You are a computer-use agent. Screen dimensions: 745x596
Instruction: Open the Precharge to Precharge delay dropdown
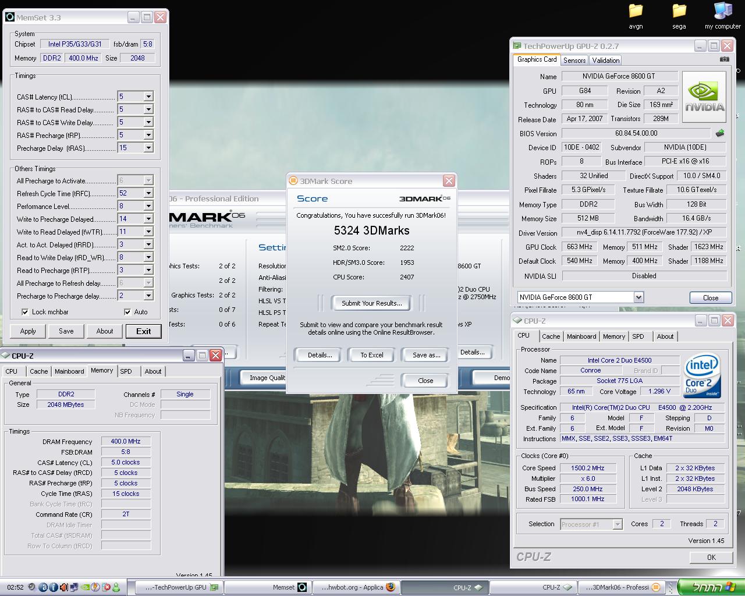148,296
